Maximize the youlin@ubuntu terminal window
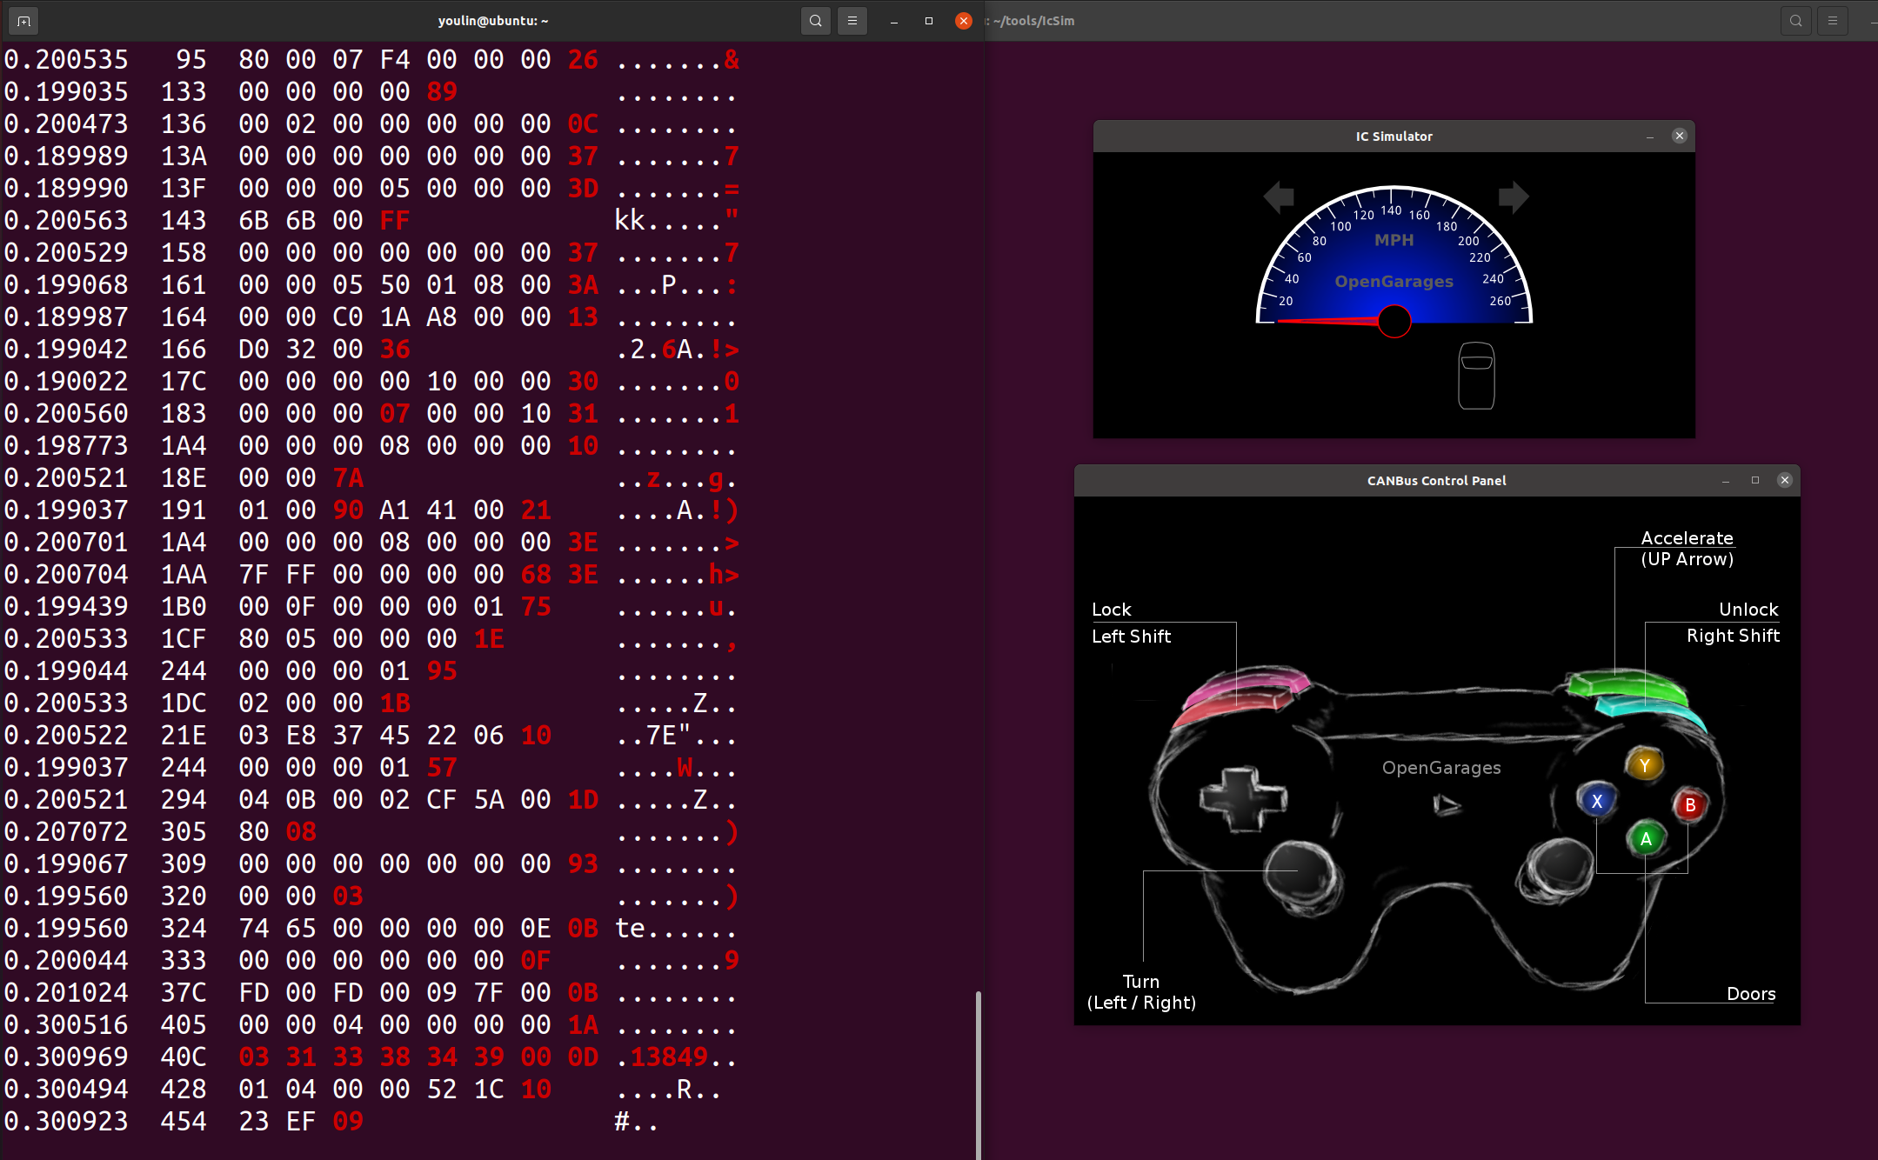1878x1160 pixels. [x=929, y=21]
